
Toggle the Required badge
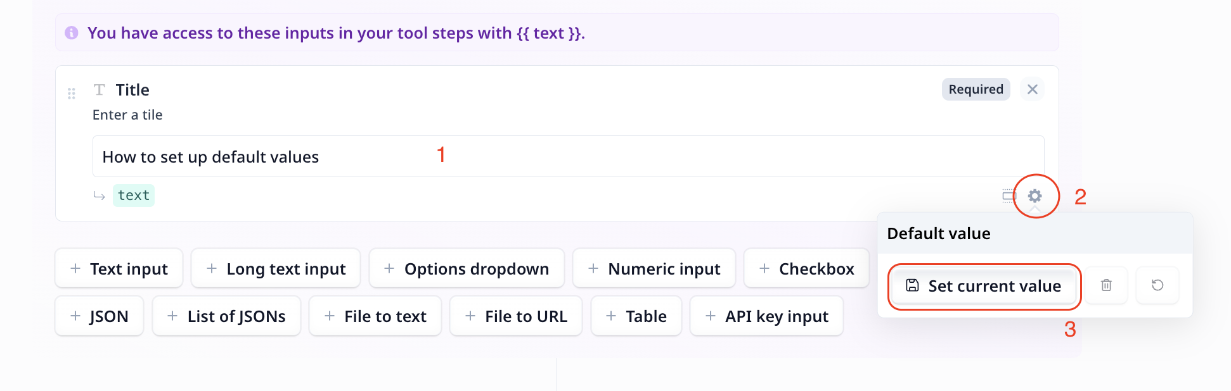pyautogui.click(x=976, y=89)
